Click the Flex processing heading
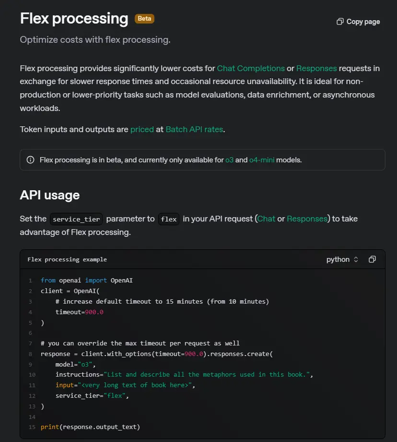 tap(74, 18)
